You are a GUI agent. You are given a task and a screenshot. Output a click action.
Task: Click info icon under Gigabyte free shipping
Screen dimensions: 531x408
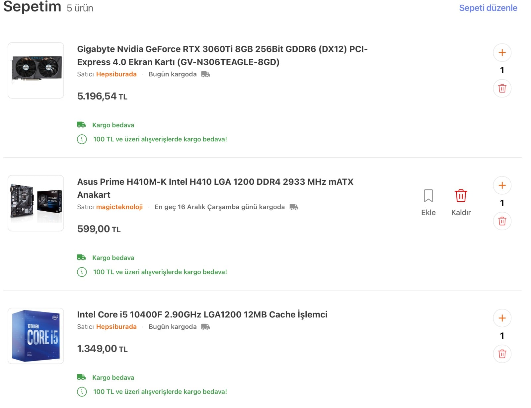tap(82, 139)
